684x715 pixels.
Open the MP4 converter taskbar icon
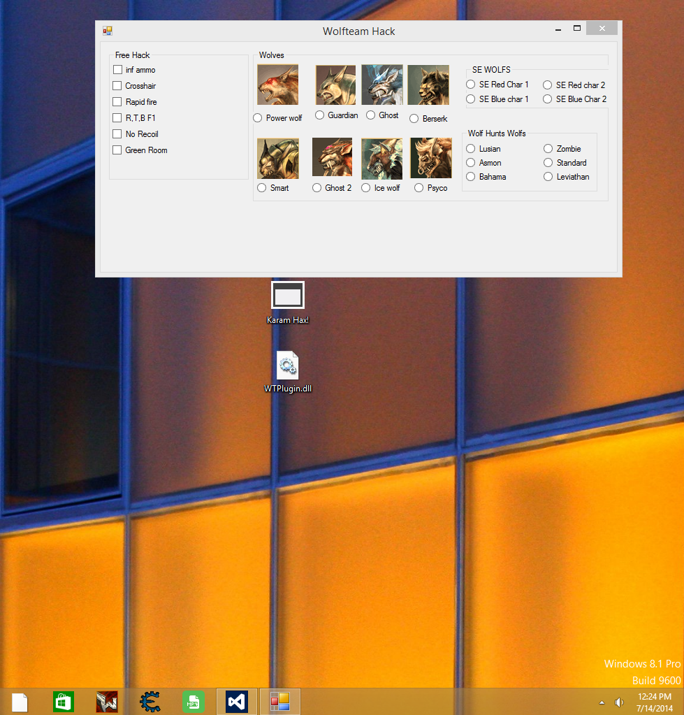click(x=194, y=701)
